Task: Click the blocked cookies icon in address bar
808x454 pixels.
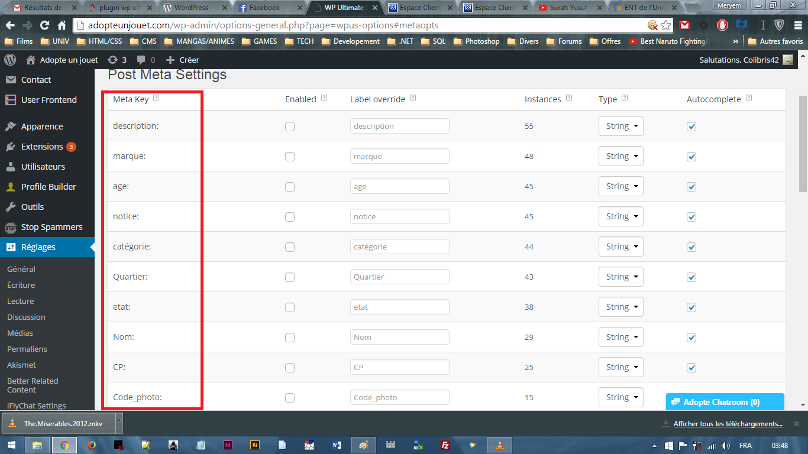Action: tap(652, 25)
